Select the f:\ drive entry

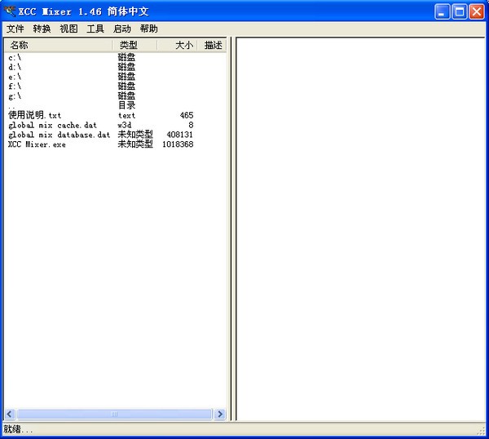click(15, 86)
